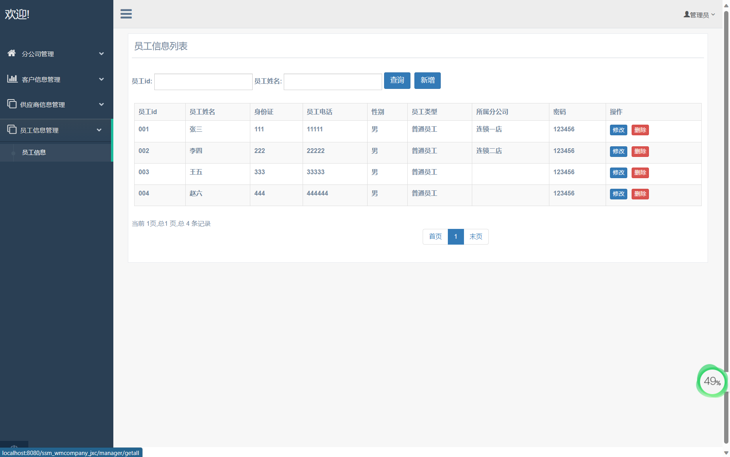Expand the 客户信息管理 chevron
730x457 pixels.
(x=102, y=79)
